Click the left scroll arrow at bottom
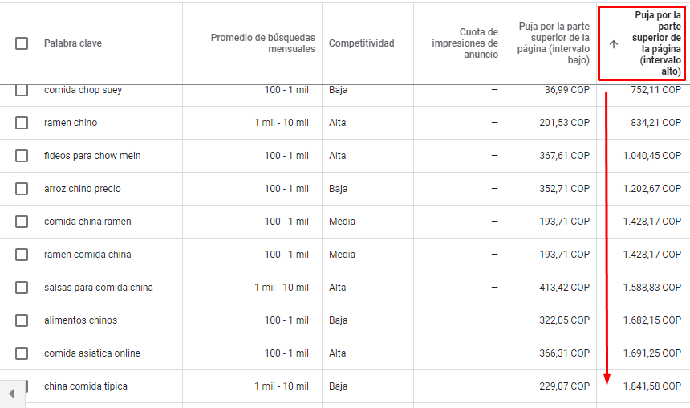This screenshot has width=690, height=408. 11,393
